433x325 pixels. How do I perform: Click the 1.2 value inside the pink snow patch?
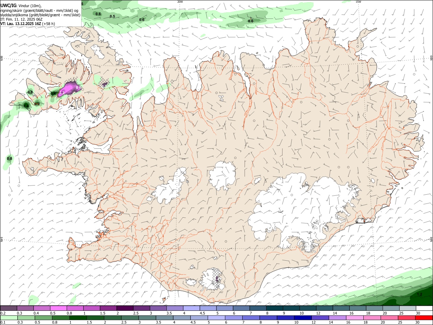(62, 92)
